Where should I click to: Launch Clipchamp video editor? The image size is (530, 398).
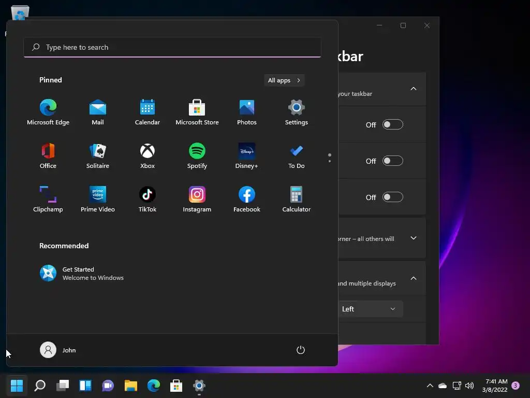click(48, 200)
